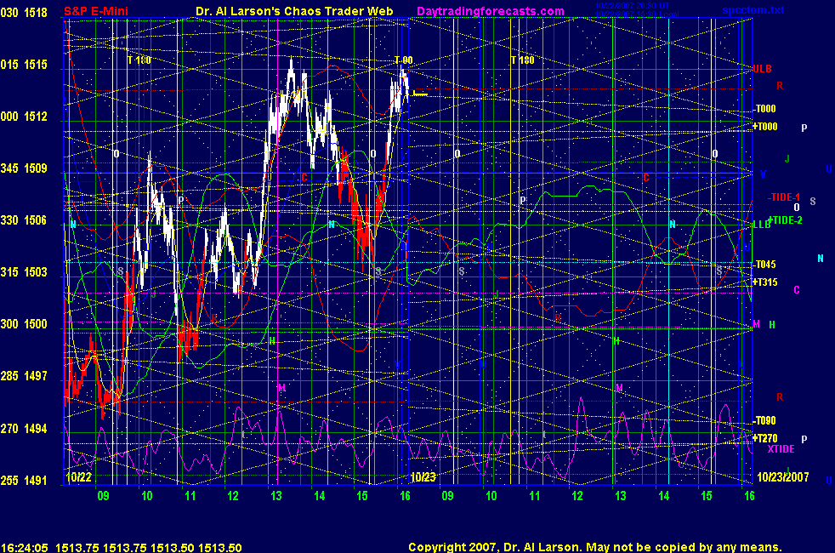Image resolution: width=835 pixels, height=553 pixels.
Task: Click the red "S&P E-Mini" chart title
Action: click(96, 11)
